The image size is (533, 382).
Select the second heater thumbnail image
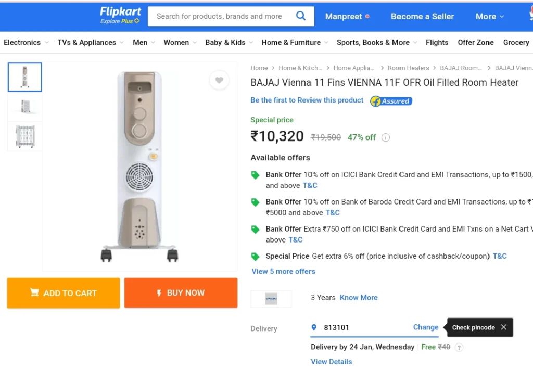[25, 106]
